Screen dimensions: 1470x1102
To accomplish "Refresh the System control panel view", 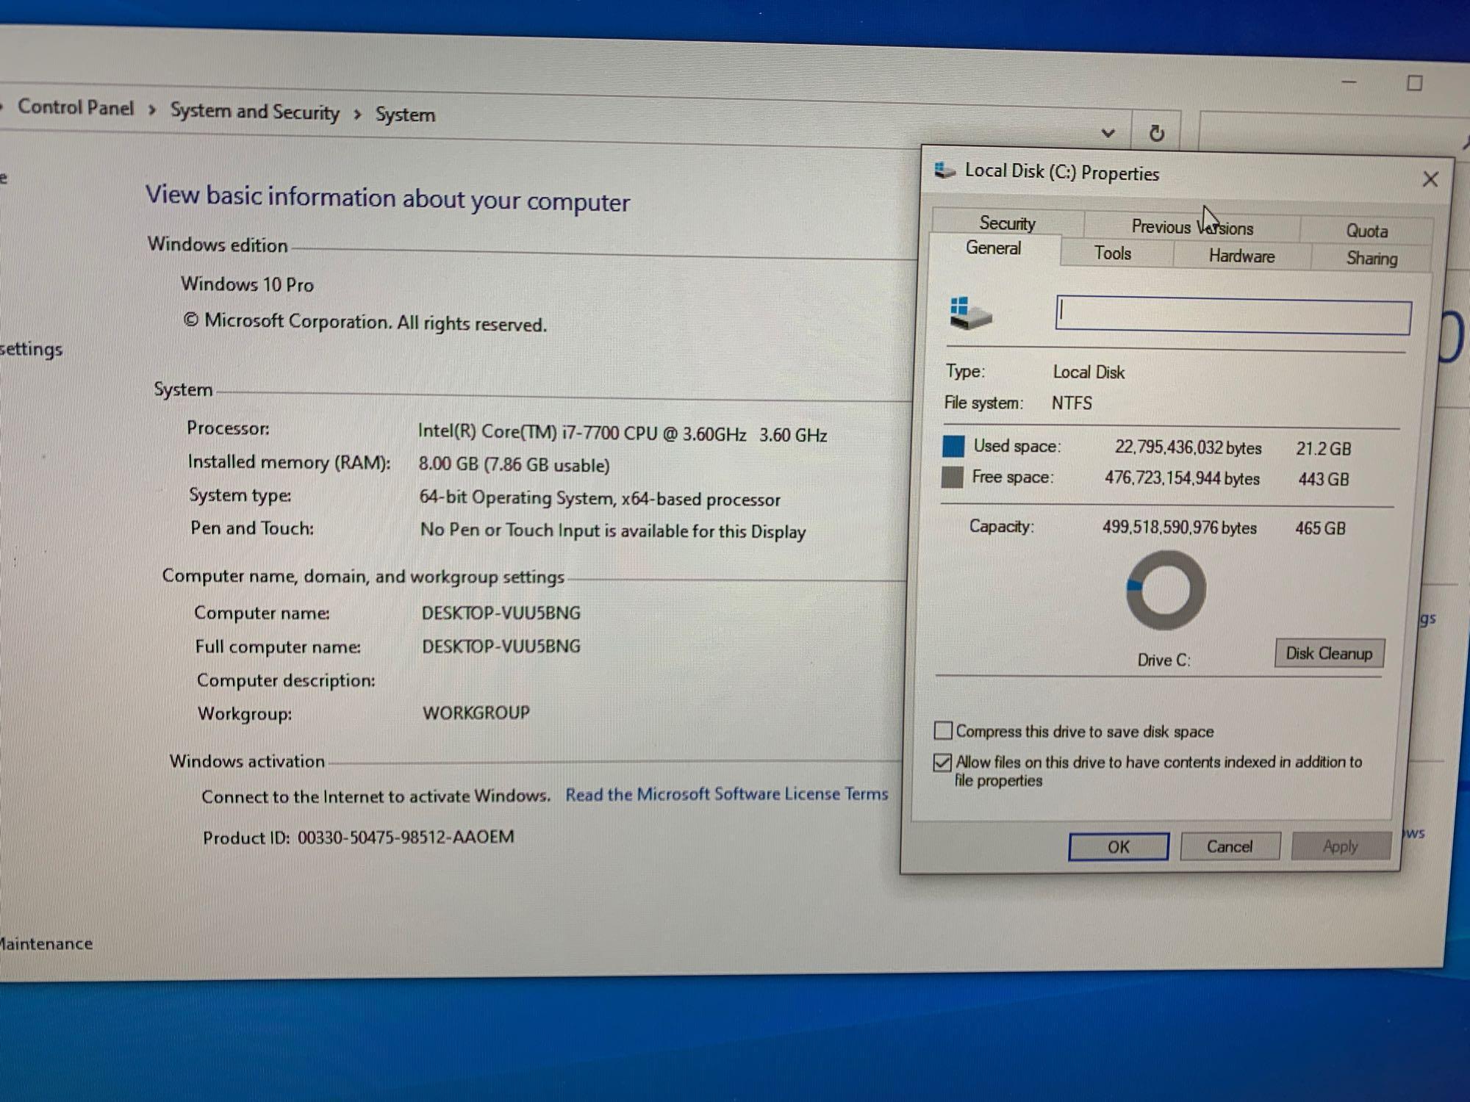I will coord(1156,133).
